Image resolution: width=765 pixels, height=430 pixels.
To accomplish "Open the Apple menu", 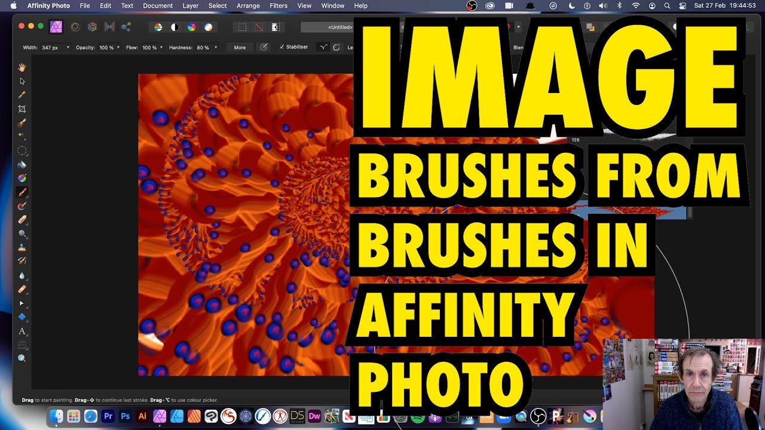I will click(x=13, y=5).
